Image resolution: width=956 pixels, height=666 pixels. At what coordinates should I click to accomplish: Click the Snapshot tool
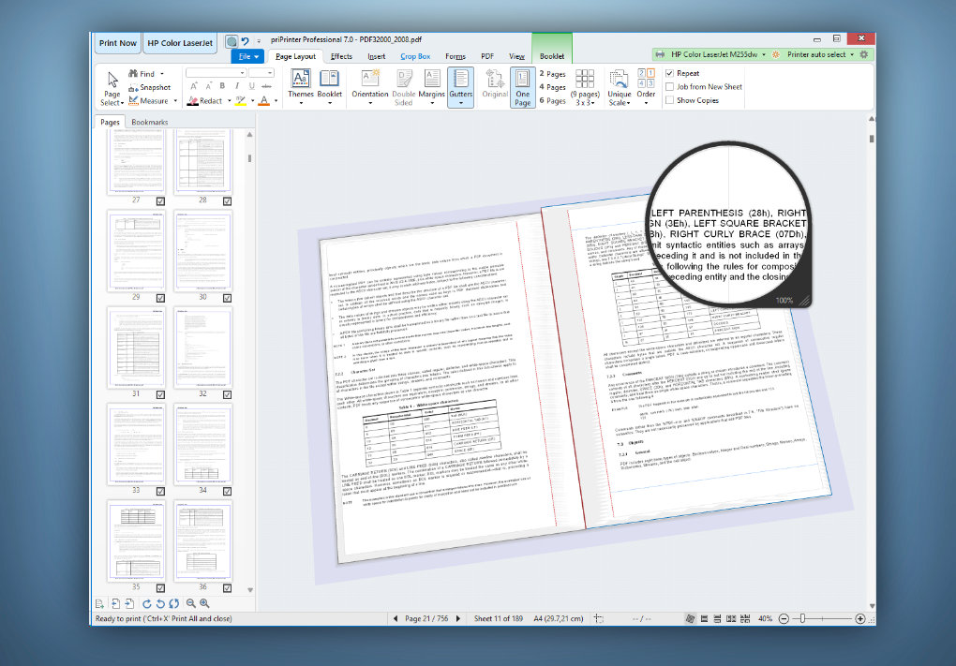click(149, 87)
